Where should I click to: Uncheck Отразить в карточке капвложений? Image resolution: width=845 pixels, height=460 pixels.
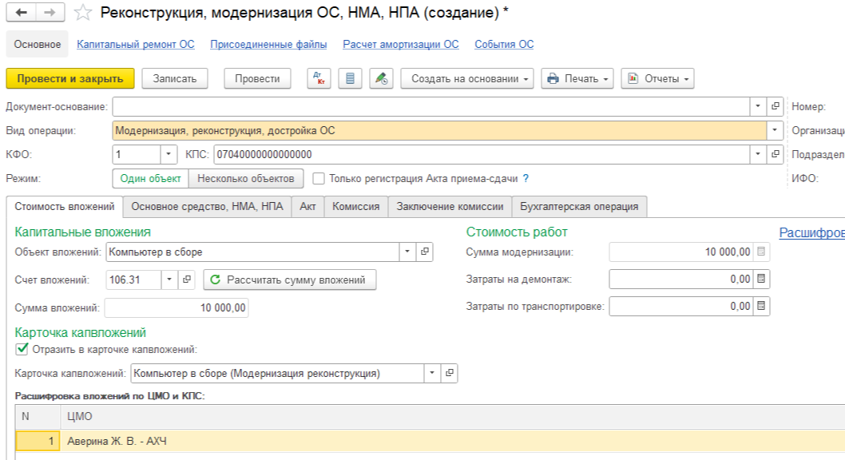point(22,349)
